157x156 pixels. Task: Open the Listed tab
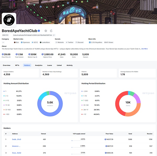[59, 65]
